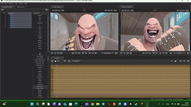191x107 pixels.
Task: Apply the Stagger preset
Action: point(40,37)
